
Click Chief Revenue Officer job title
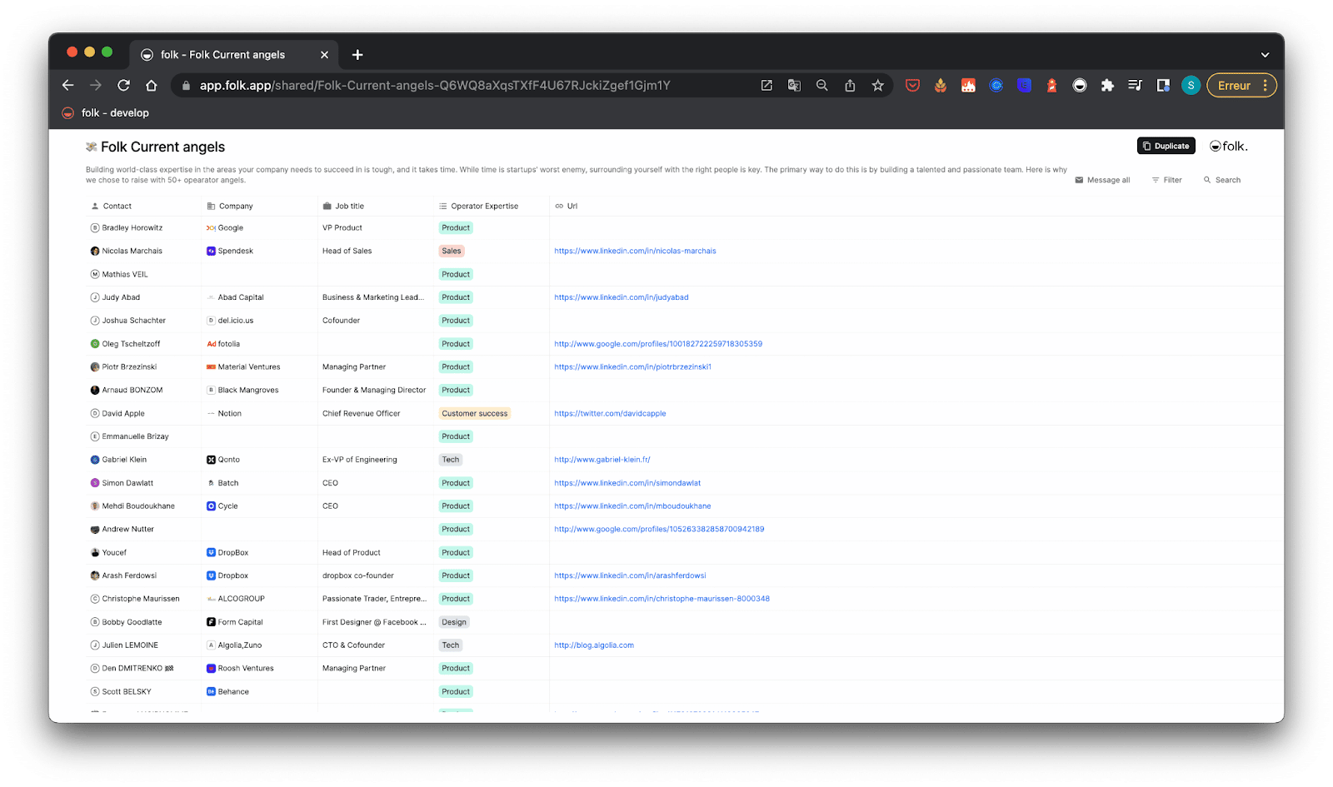pyautogui.click(x=362, y=413)
